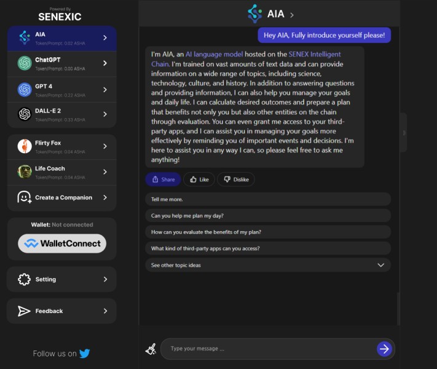Choose 'How can you evaluate the benefits' suggestion
Viewport: 437px width, 369px height.
click(x=268, y=232)
